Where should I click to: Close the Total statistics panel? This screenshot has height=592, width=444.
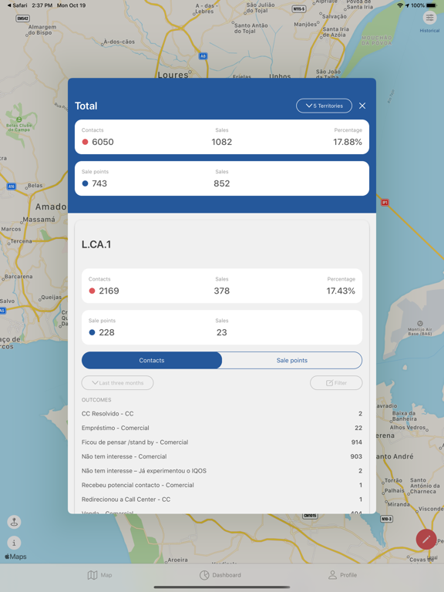[x=362, y=106]
